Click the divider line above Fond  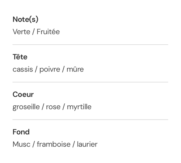pyautogui.click(x=90, y=120)
